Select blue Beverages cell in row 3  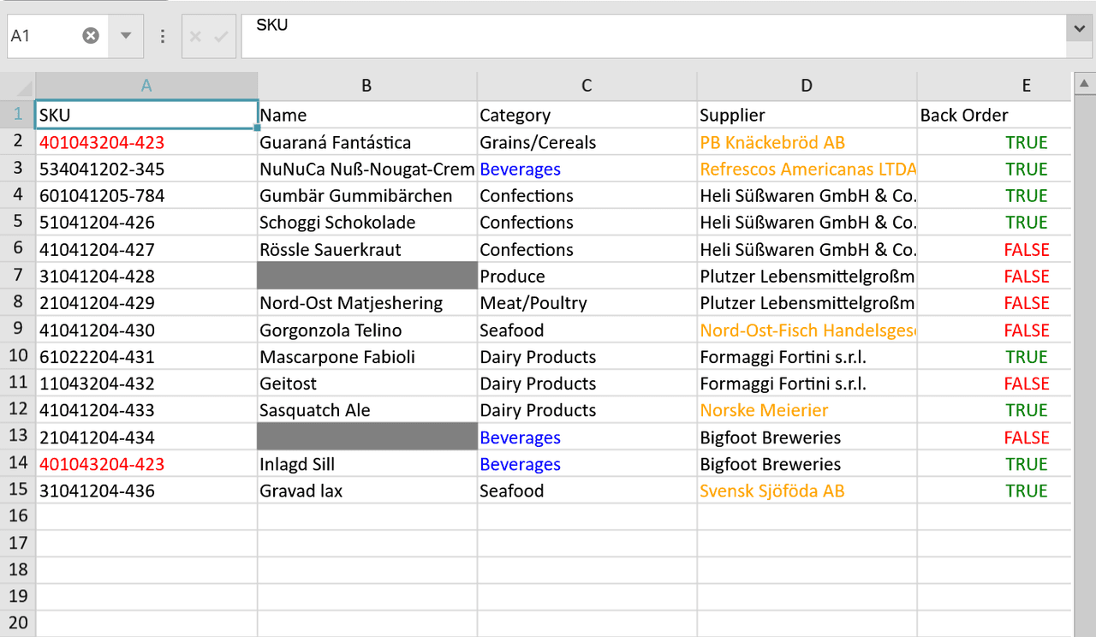coord(587,169)
